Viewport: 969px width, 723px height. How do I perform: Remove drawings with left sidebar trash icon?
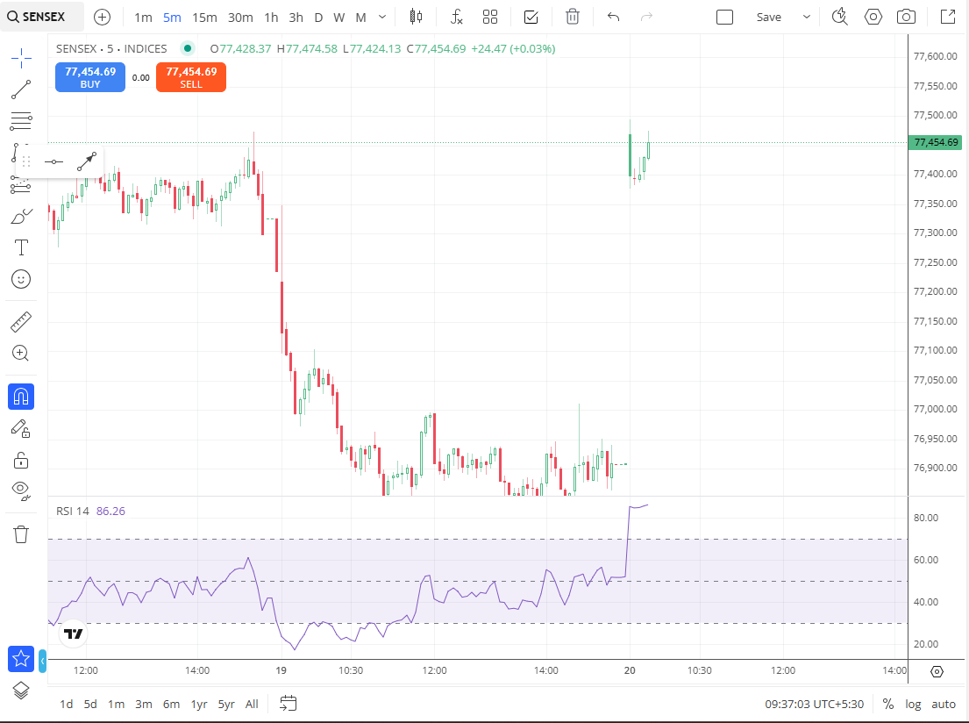click(x=21, y=534)
